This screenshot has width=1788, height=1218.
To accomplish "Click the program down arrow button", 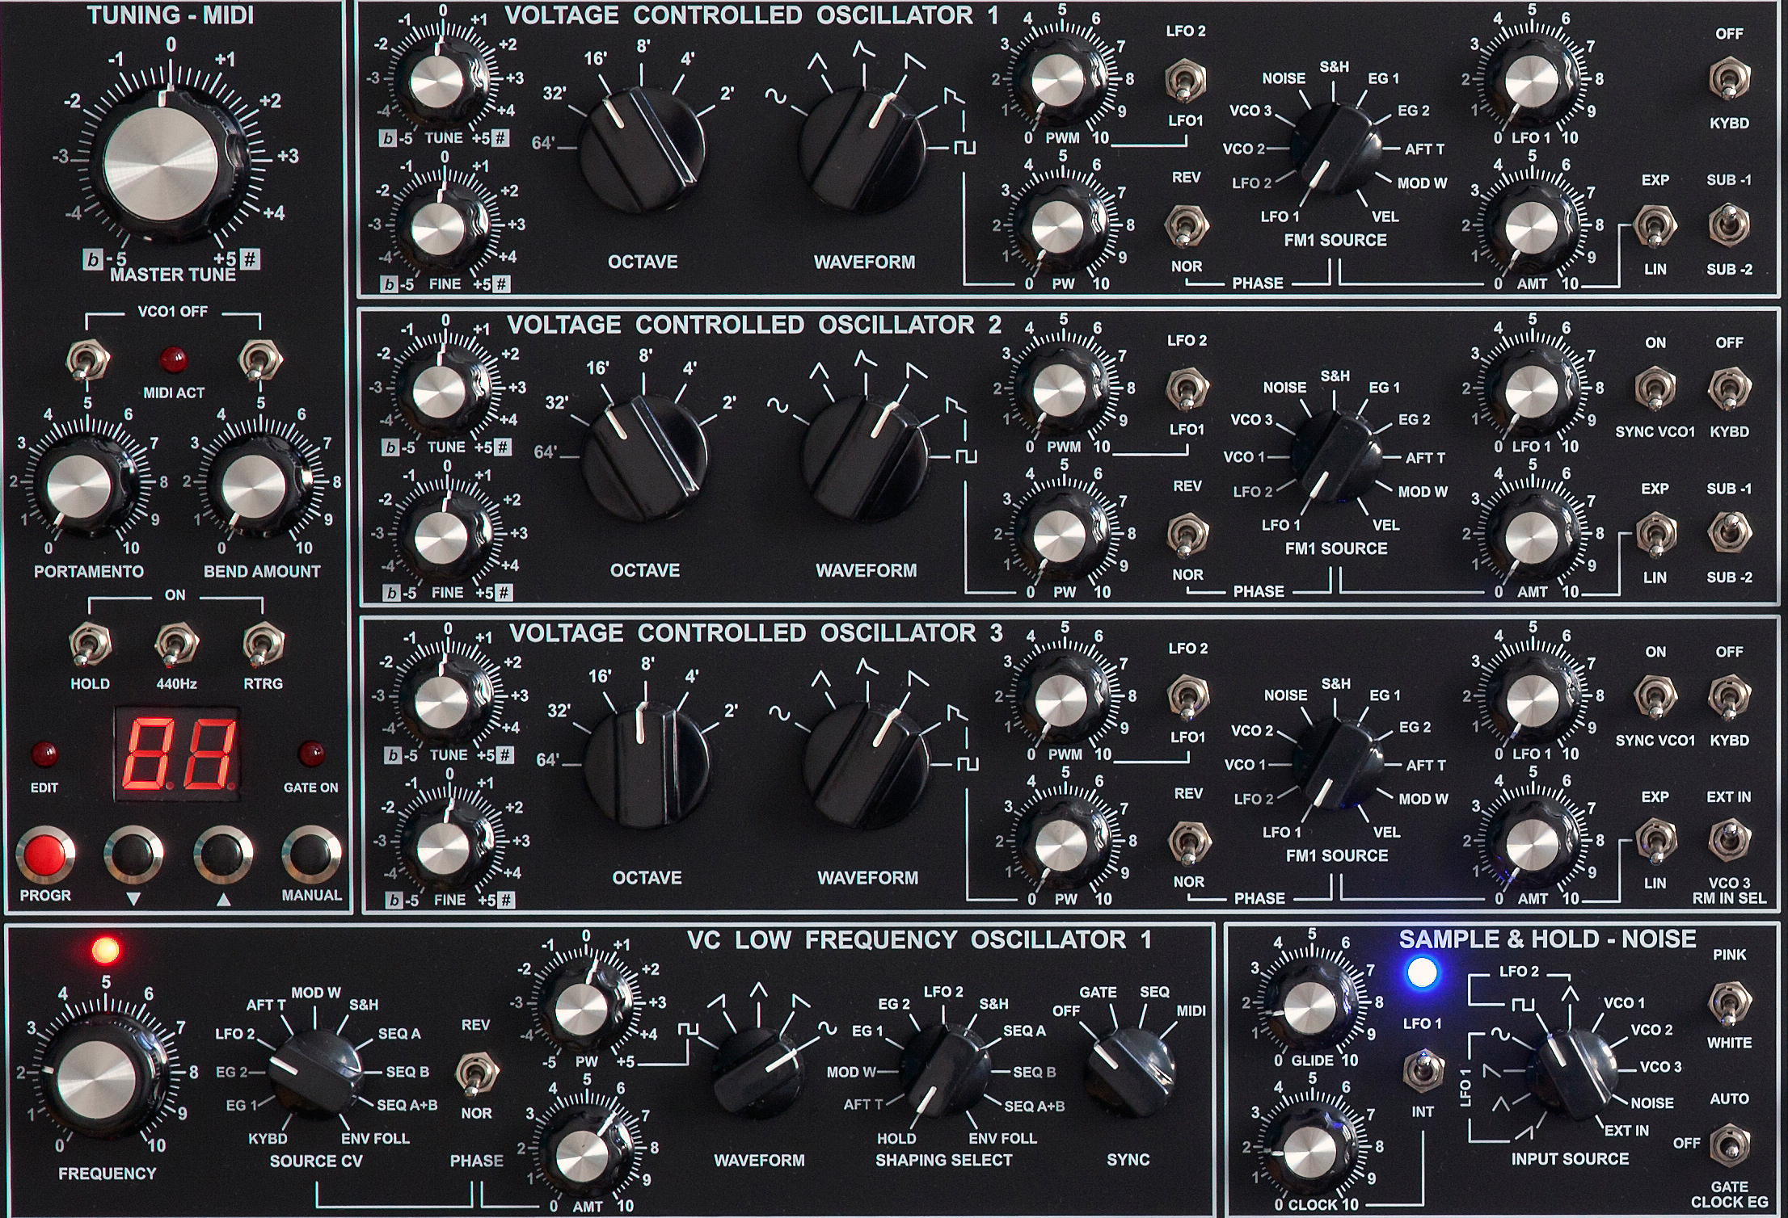I will tap(133, 855).
